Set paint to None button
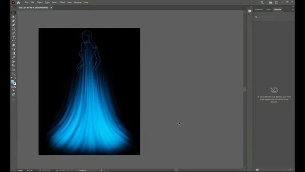Viewport: 305px width, 172px height. coord(15,87)
